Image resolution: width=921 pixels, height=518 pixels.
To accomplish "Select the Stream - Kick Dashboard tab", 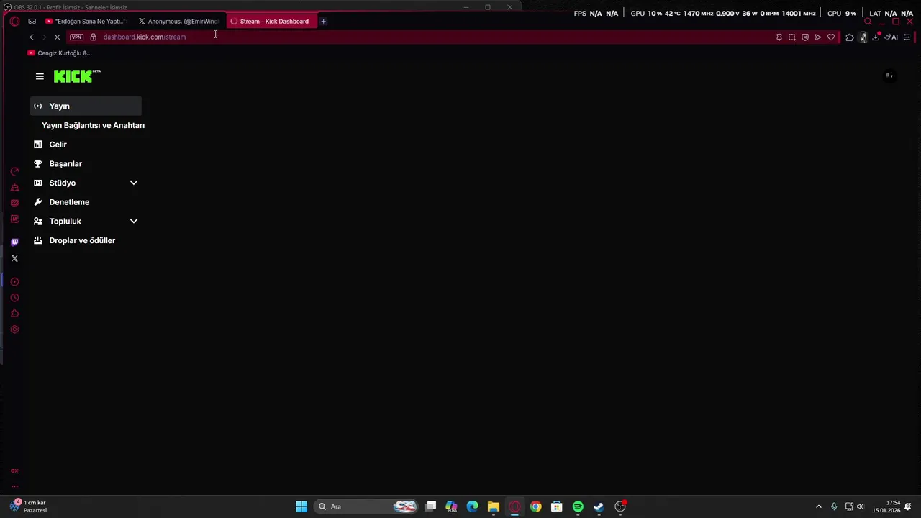I will 271,22.
